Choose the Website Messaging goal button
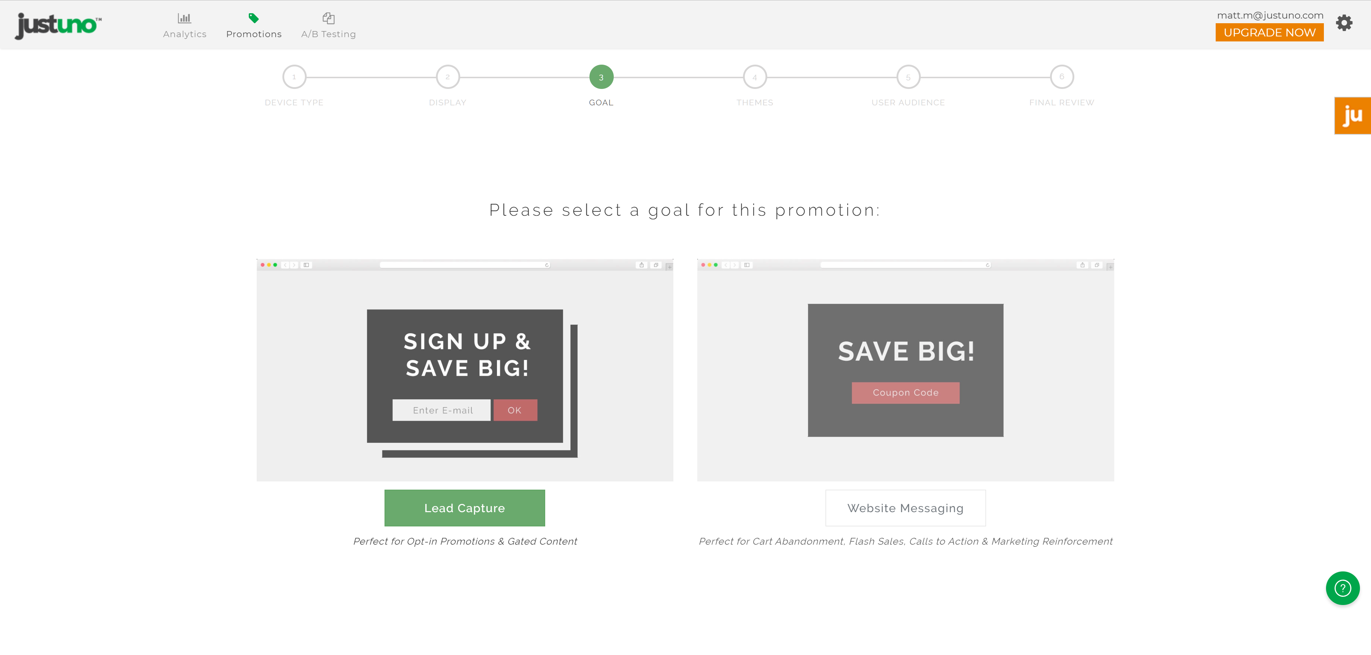Screen dimensions: 1371x655 tap(905, 508)
